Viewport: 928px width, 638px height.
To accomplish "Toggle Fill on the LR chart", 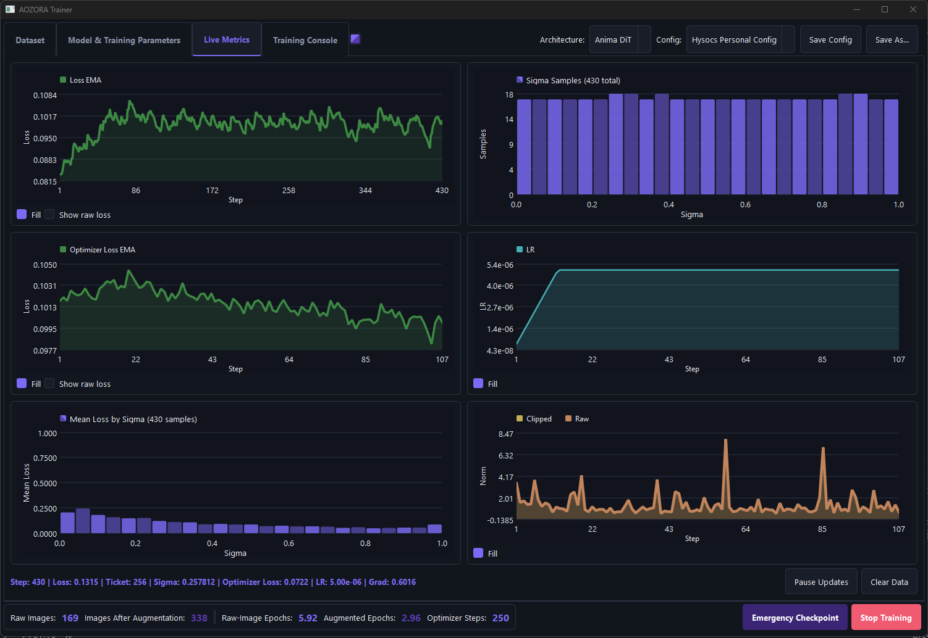I will coord(478,383).
